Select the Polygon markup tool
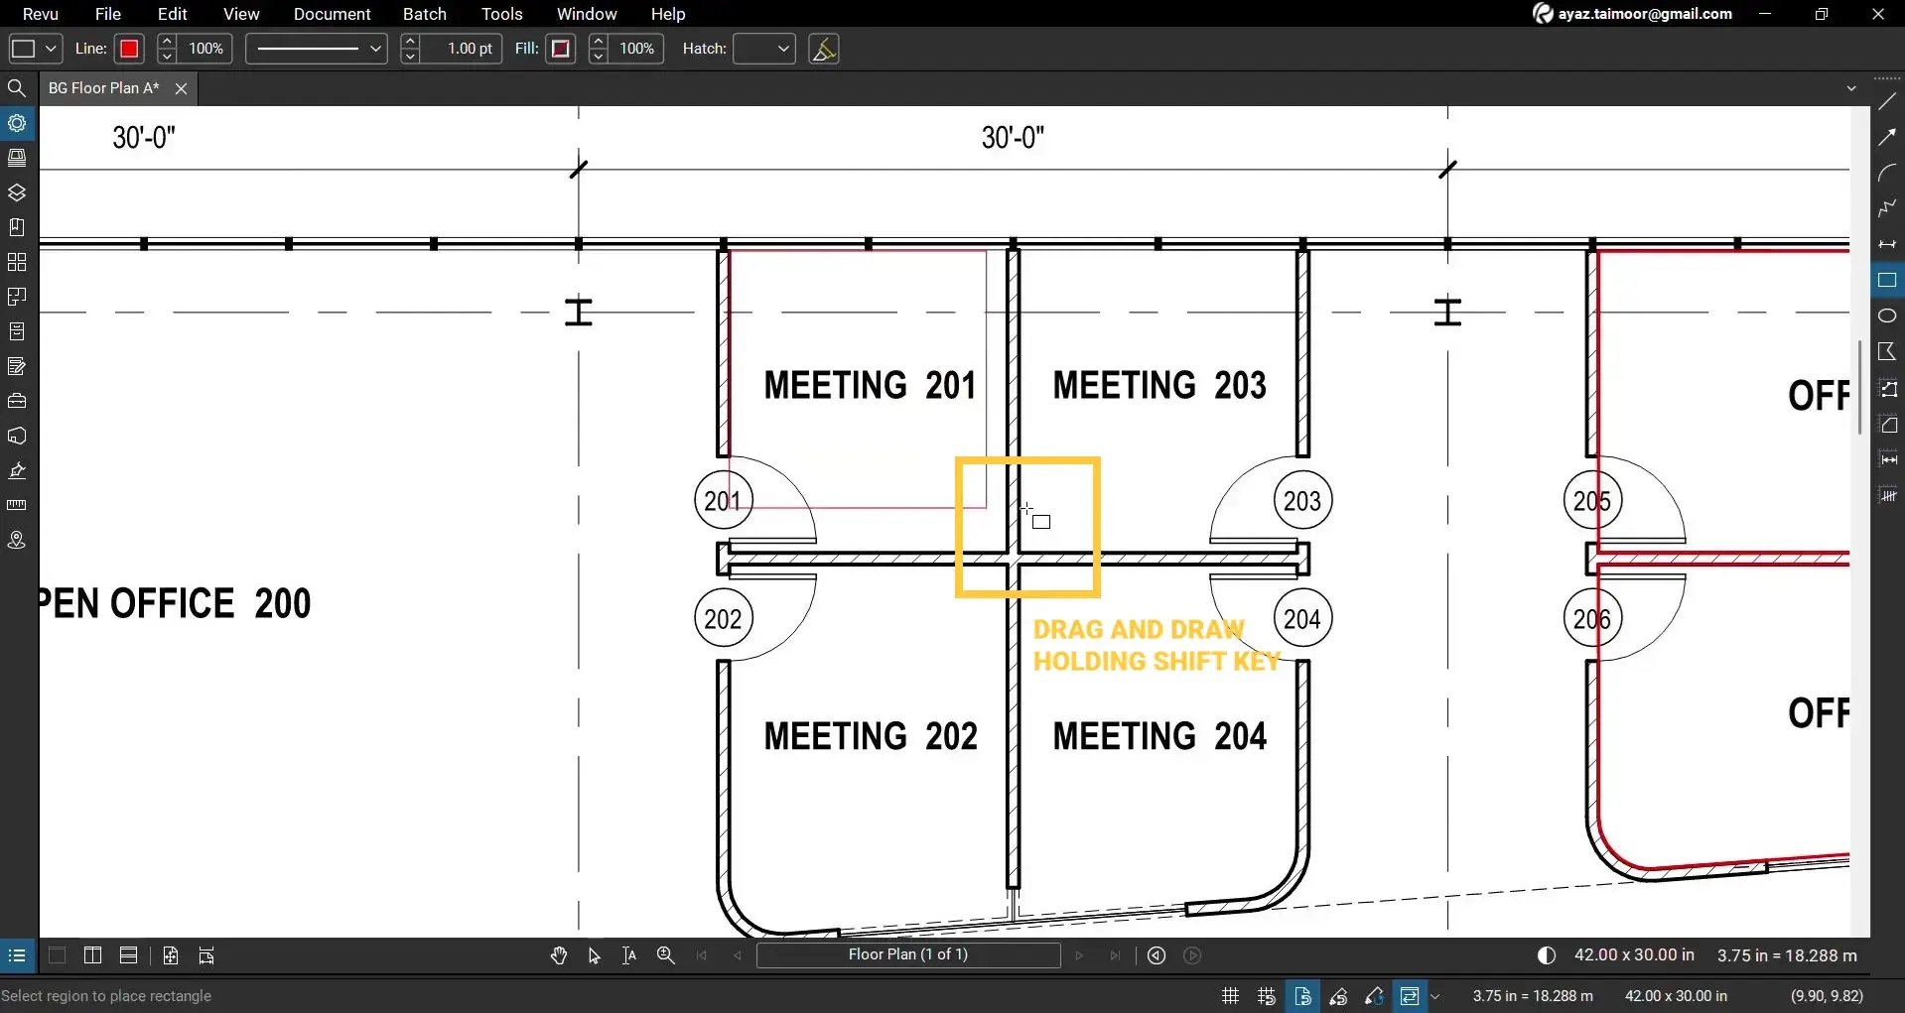Image resolution: width=1905 pixels, height=1013 pixels. click(1888, 351)
